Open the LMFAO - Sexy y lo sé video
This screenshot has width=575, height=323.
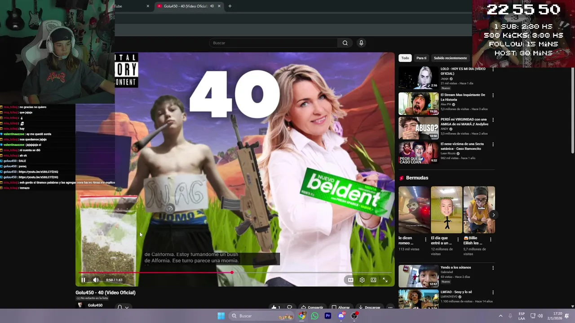[456, 292]
